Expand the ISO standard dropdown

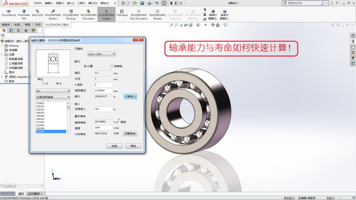pyautogui.click(x=53, y=91)
